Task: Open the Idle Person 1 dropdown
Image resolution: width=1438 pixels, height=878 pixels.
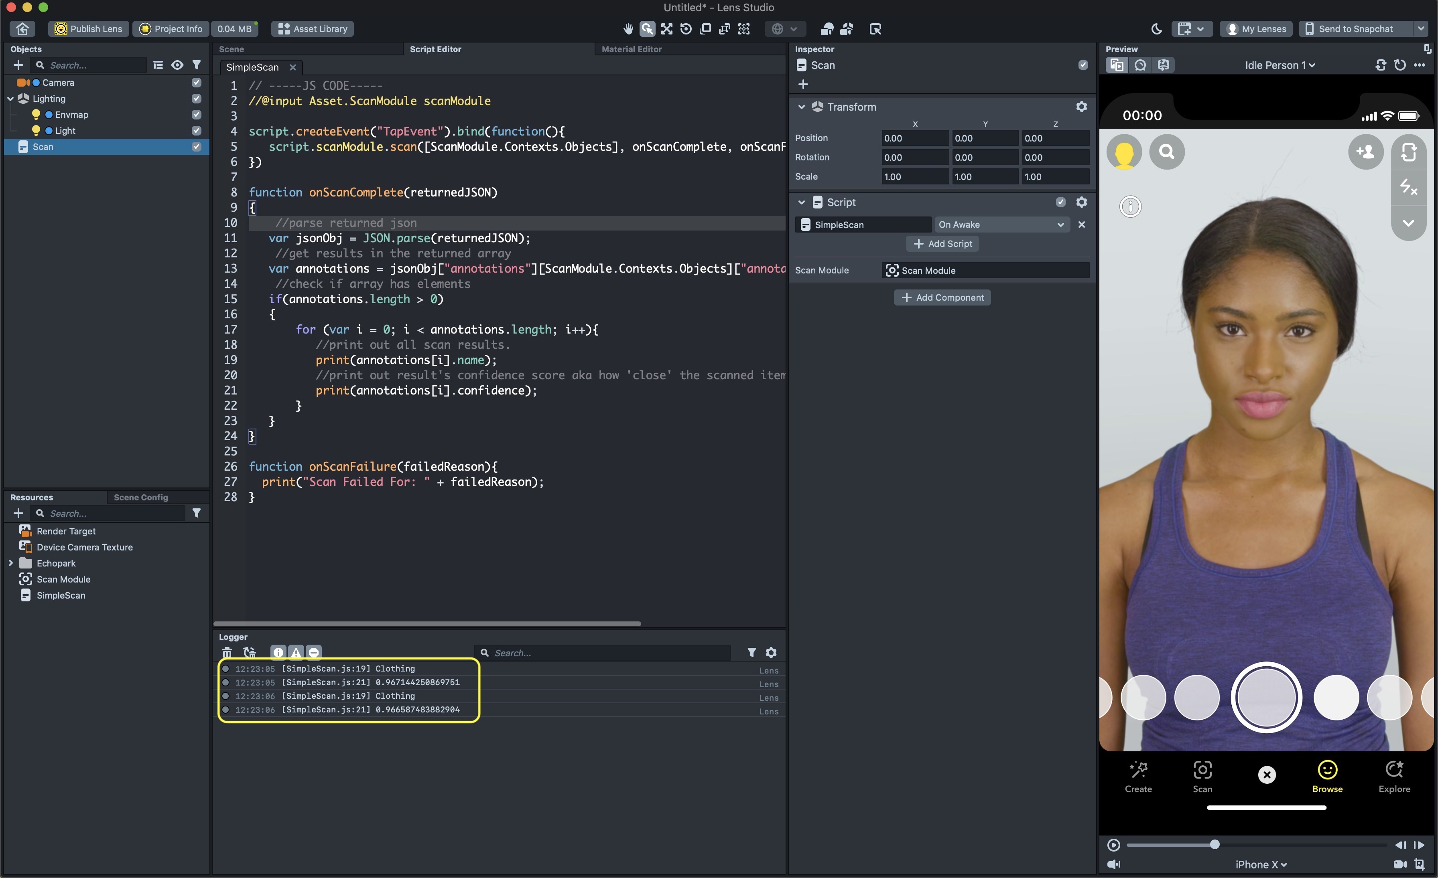Action: click(x=1279, y=65)
